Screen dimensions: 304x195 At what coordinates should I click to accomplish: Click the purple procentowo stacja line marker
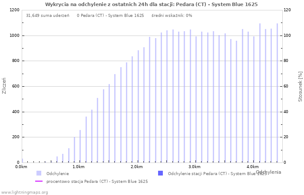pyautogui.click(x=39, y=182)
